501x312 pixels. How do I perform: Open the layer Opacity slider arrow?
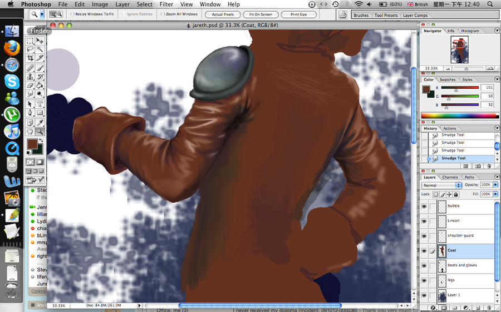tap(495, 185)
